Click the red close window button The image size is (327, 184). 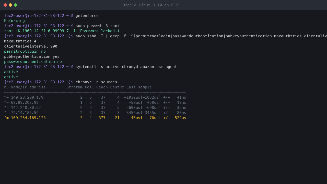tap(5, 5)
